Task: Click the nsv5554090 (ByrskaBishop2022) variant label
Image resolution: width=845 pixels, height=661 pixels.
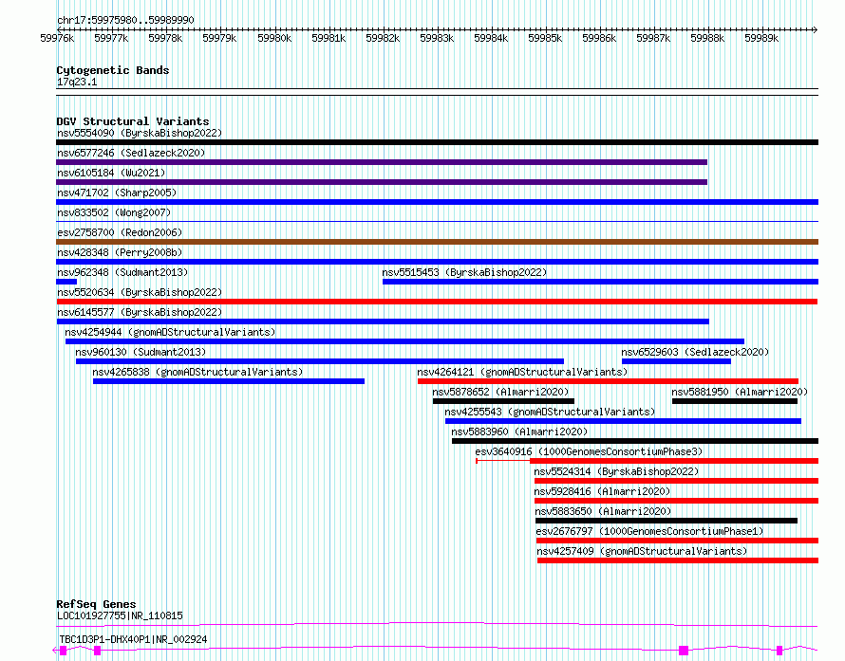Action: [140, 133]
